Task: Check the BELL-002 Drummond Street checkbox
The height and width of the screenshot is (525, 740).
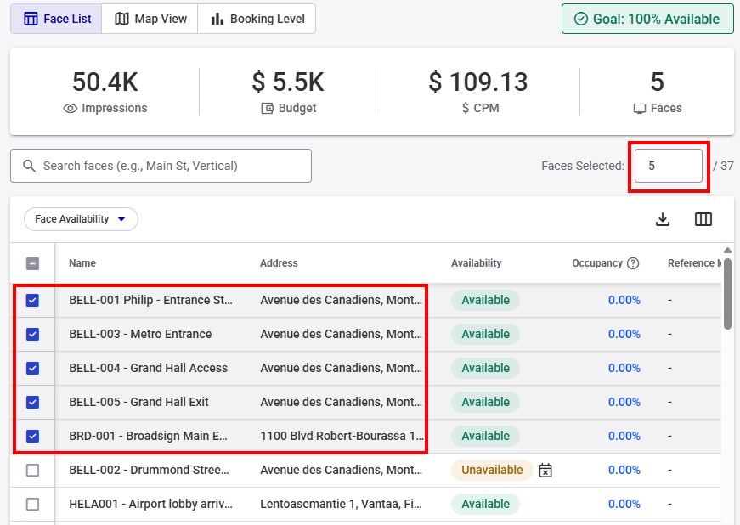Action: click(x=32, y=470)
